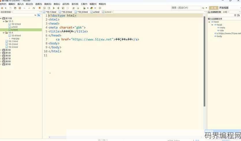The image size is (241, 141).
Task: Click the larger font A icon
Action: (74, 8)
